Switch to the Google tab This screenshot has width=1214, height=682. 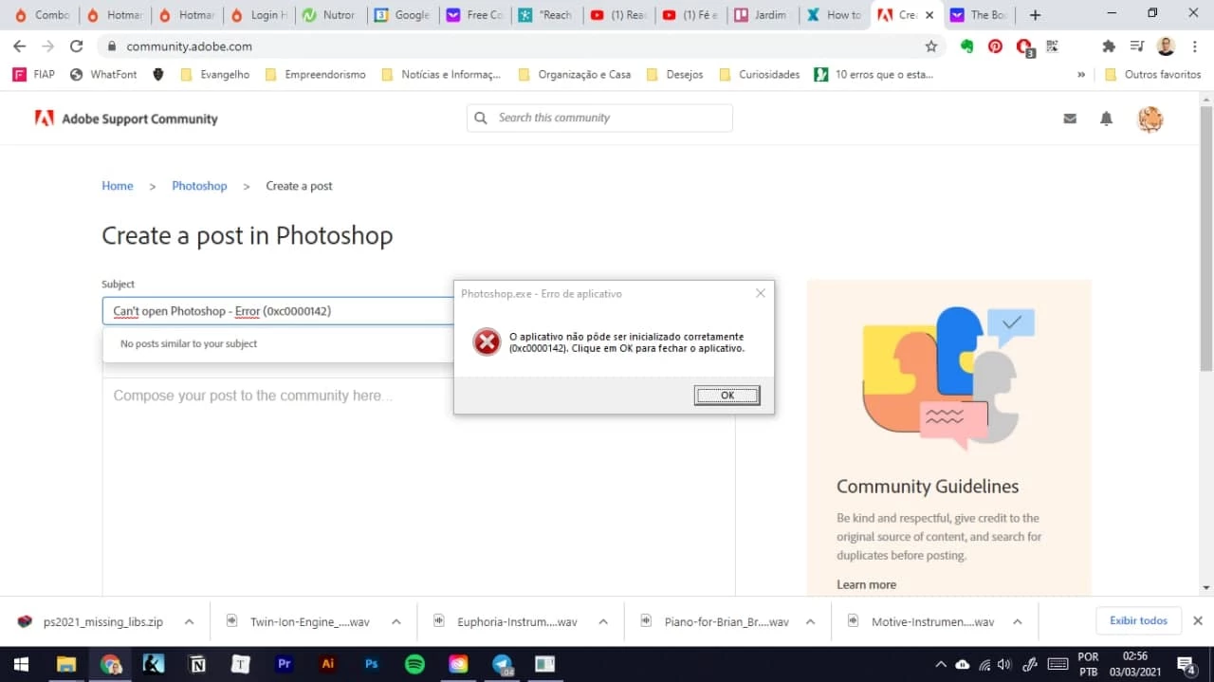[x=401, y=14]
